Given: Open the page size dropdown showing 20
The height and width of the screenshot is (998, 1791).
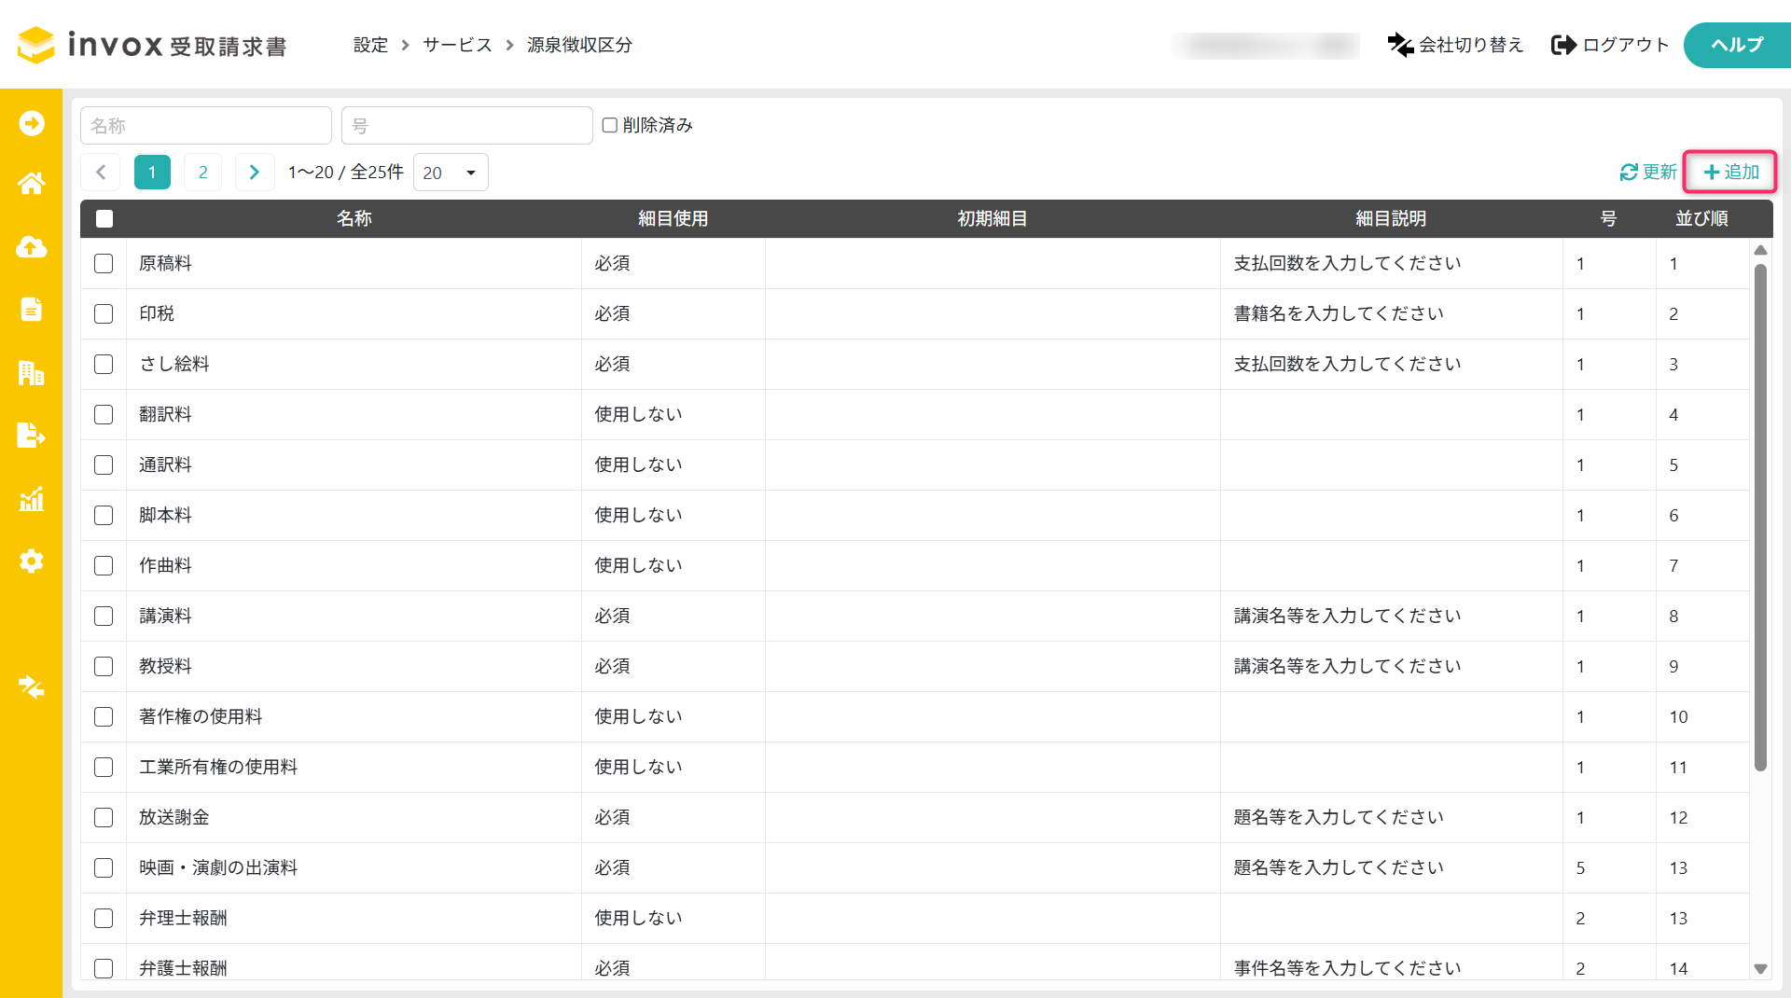Looking at the screenshot, I should pos(450,173).
